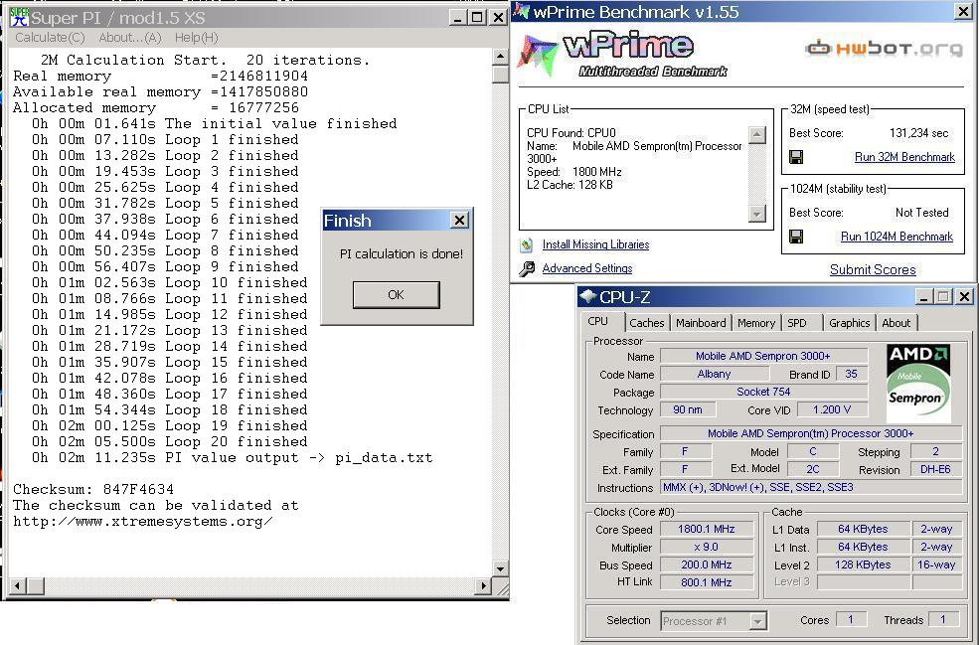The width and height of the screenshot is (979, 645).
Task: Click the up arrow in wPrime CPU List scrollbar
Action: point(756,135)
